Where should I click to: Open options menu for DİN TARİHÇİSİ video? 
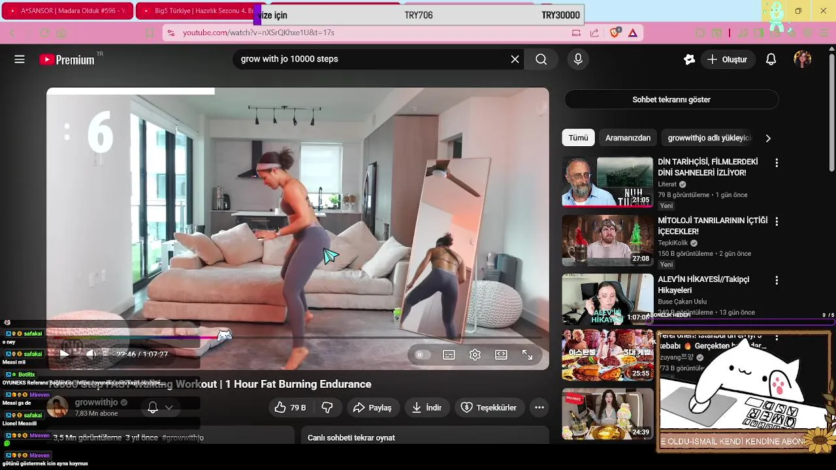coord(777,163)
